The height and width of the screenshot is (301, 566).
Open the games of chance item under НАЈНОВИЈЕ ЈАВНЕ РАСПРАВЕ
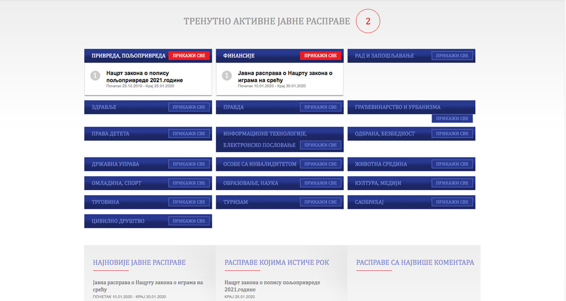pyautogui.click(x=147, y=286)
